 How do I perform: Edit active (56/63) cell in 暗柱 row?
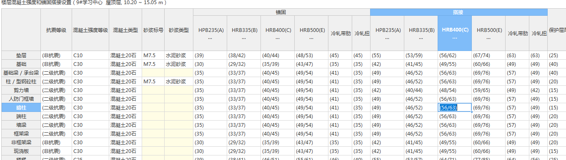(455, 108)
